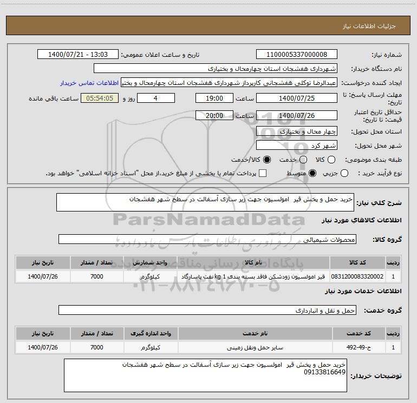Click the کد کالا column header
The height and width of the screenshot is (403, 417).
(357, 262)
